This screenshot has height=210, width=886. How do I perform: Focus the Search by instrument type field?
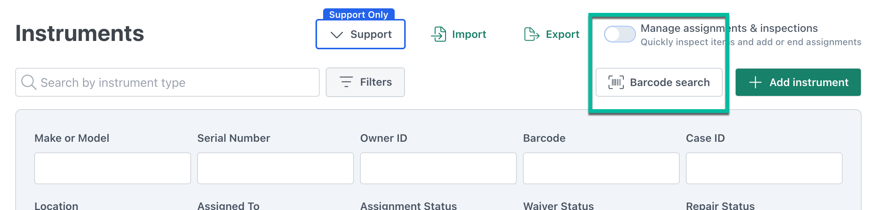coord(167,82)
